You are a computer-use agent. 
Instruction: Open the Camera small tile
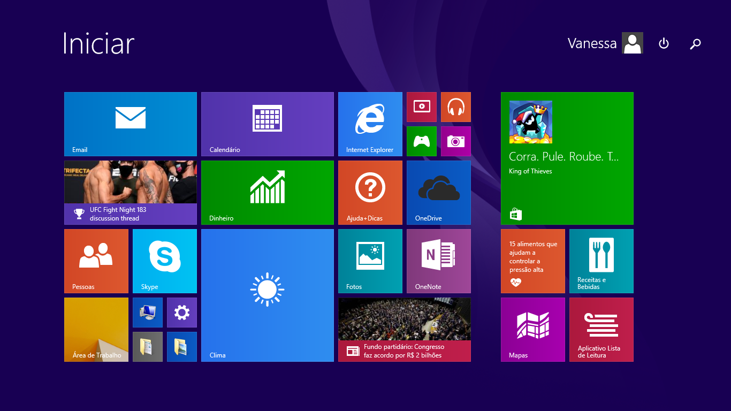point(456,141)
